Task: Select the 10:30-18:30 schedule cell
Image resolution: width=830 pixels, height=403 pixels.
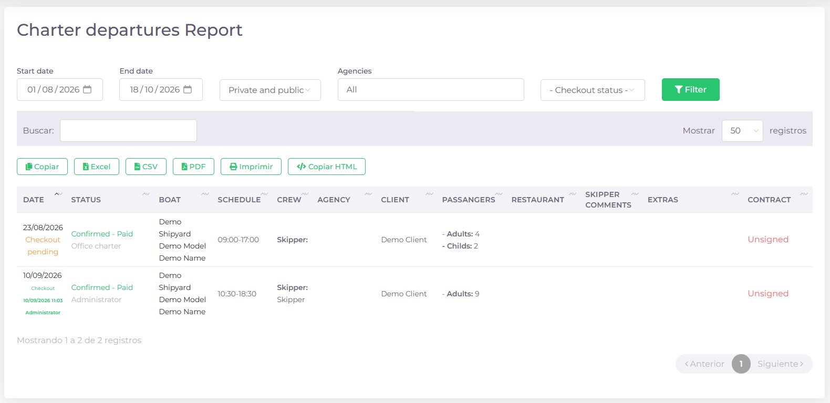Action: point(237,294)
